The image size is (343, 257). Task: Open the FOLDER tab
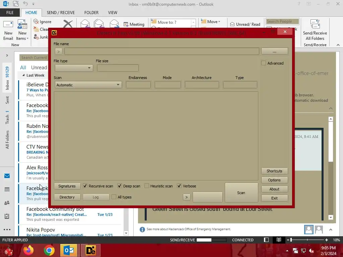91,13
